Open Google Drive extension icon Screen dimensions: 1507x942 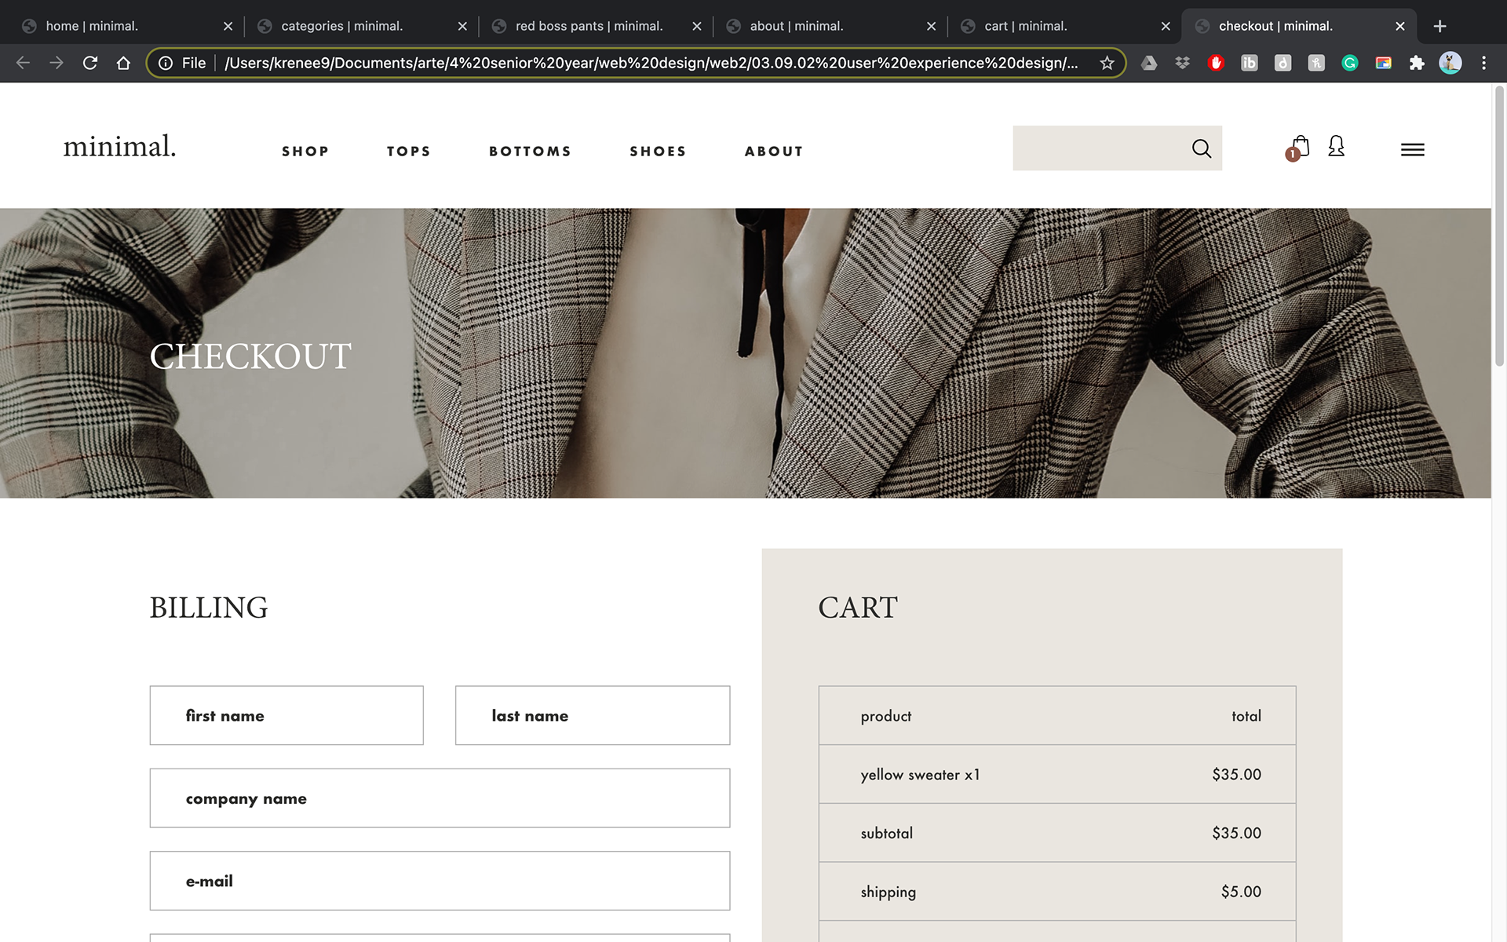tap(1149, 63)
